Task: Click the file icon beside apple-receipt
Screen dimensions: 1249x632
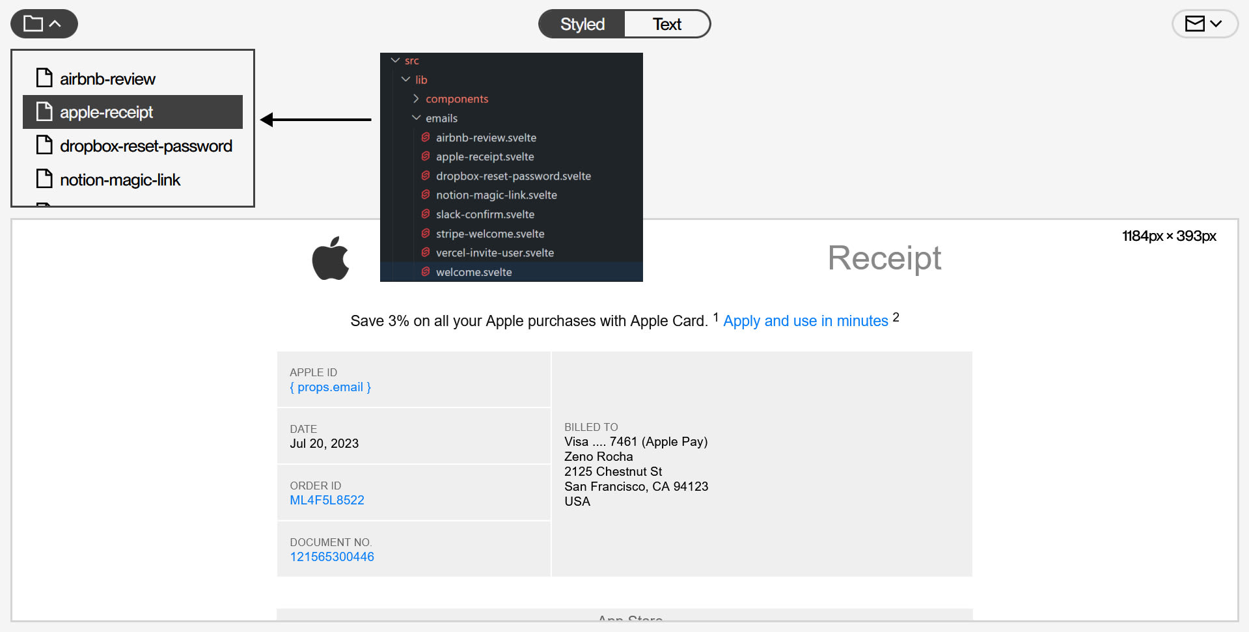Action: click(44, 111)
